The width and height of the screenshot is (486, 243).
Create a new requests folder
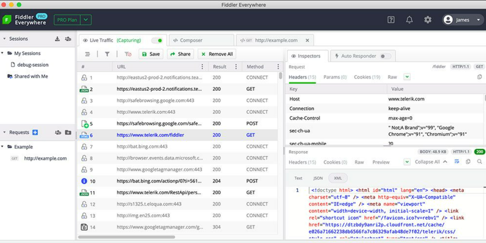pos(68,132)
